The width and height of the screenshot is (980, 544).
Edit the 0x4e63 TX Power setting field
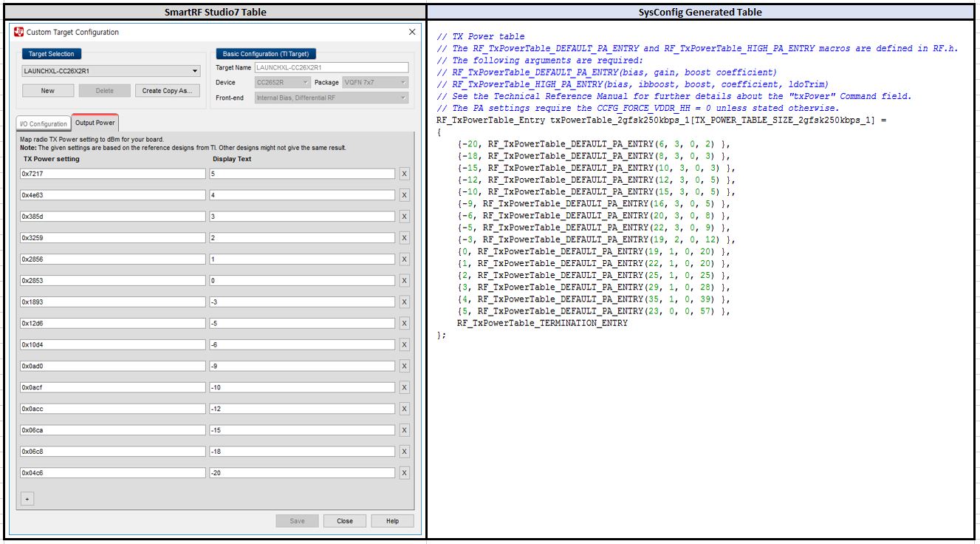(111, 195)
